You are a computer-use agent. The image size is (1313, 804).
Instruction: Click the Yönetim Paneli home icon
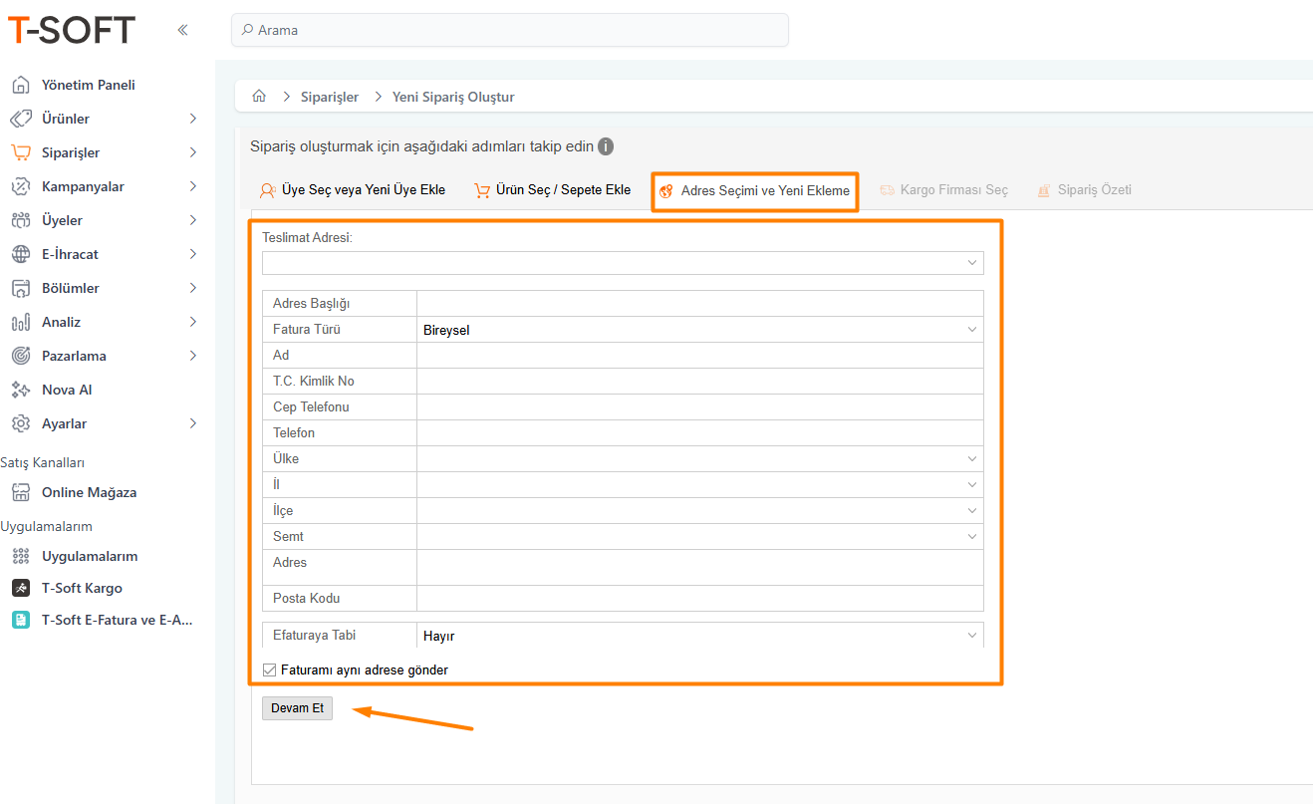21,85
